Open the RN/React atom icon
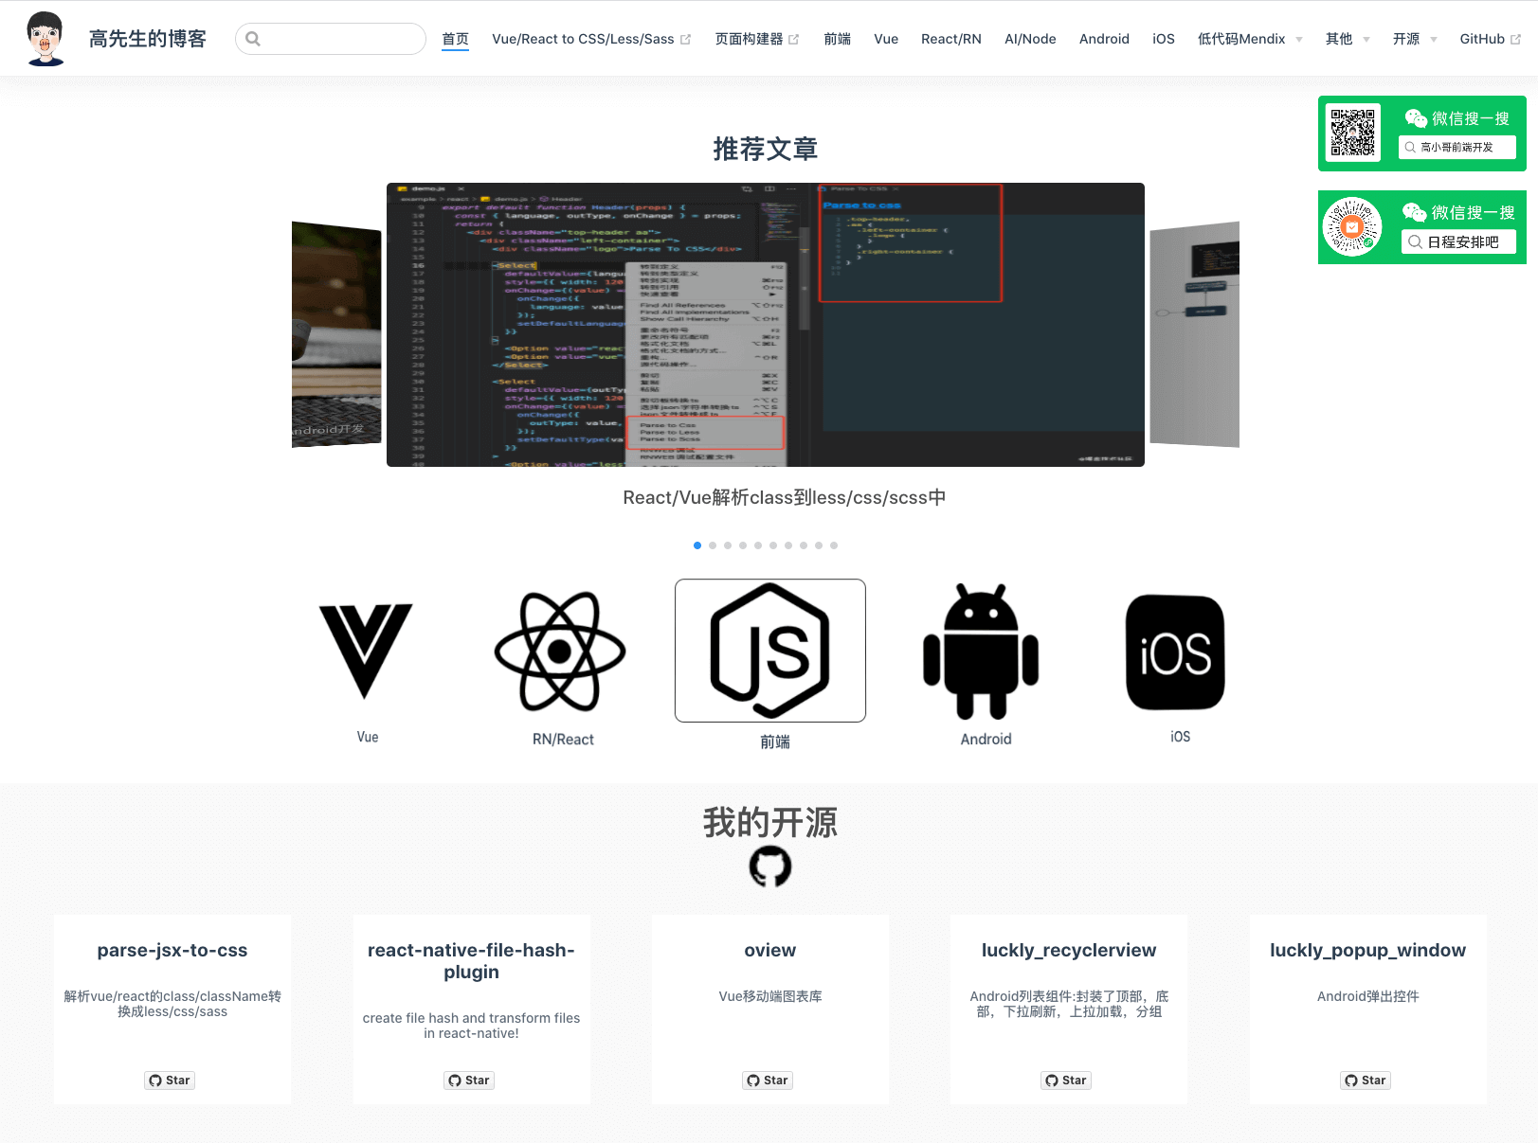The width and height of the screenshot is (1538, 1143). tap(560, 652)
